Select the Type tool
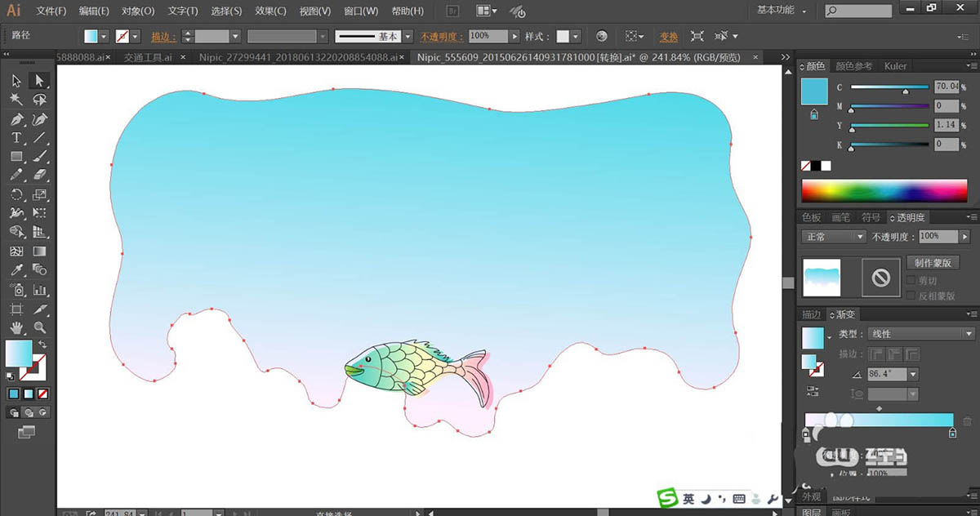Screen dimensions: 980x516 pos(16,138)
